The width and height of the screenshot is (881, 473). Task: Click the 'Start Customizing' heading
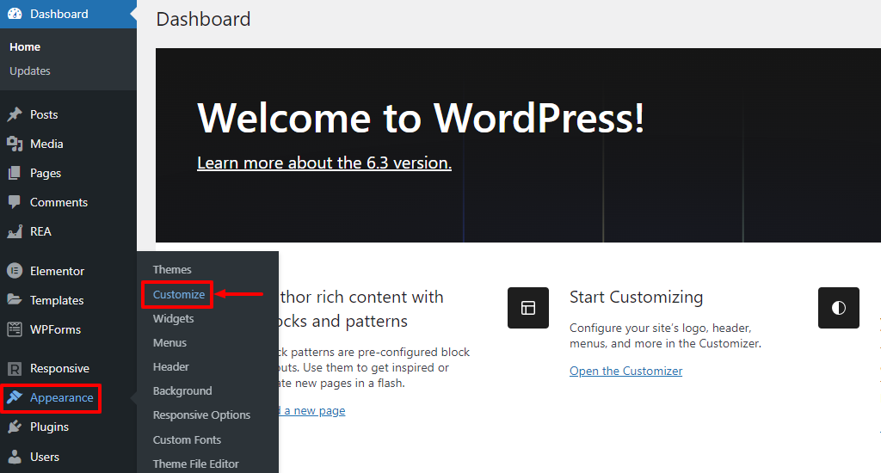(636, 298)
